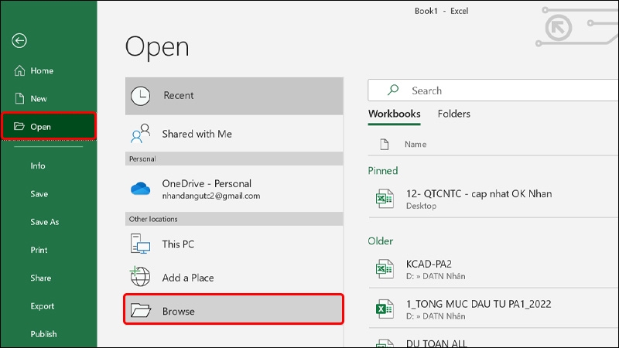Select Open in the backstage menu
The height and width of the screenshot is (348, 619).
pyautogui.click(x=49, y=126)
